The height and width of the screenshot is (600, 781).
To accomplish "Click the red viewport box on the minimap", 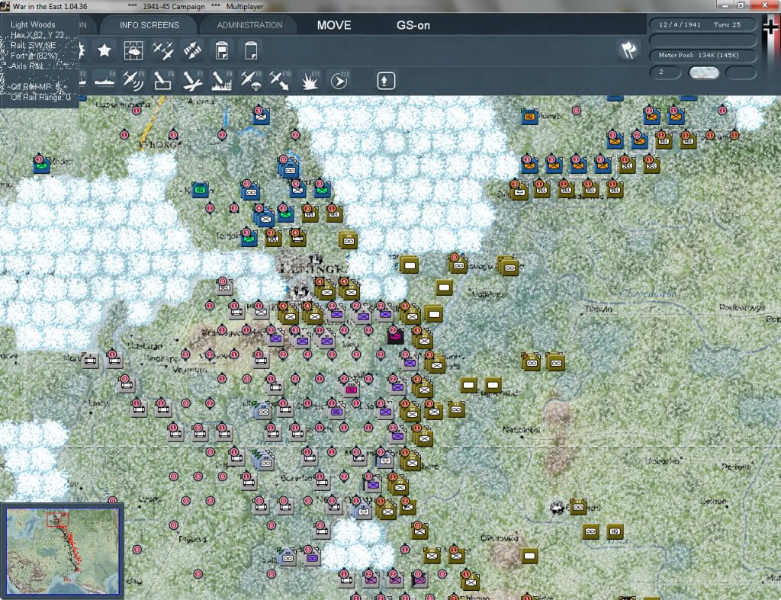I will click(x=57, y=520).
